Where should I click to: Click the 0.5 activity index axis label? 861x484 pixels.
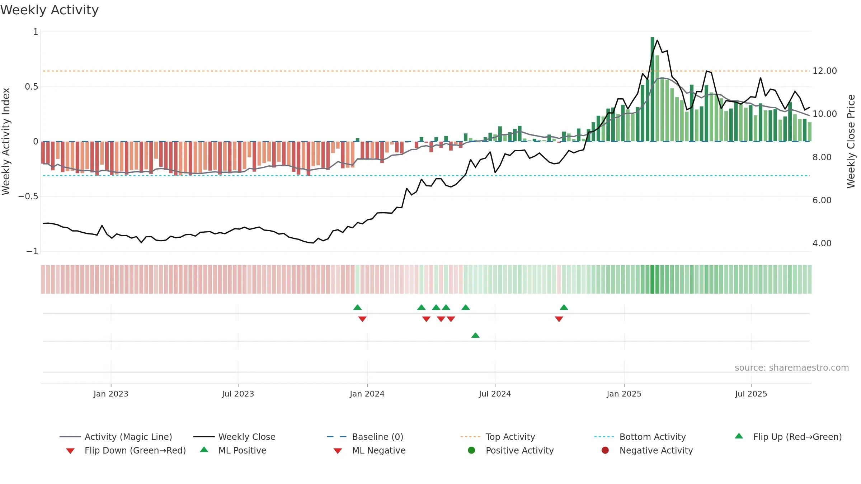31,87
